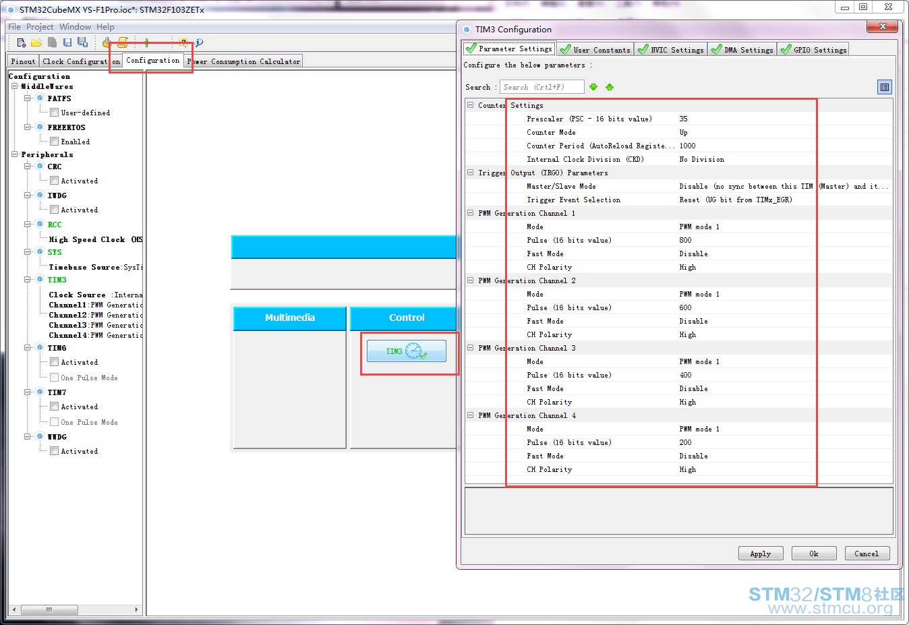Image resolution: width=909 pixels, height=625 pixels.
Task: Click the Generate Report scroll icon
Action: 122,42
